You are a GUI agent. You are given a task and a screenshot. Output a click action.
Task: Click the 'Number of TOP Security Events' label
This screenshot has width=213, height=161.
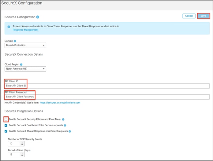[25, 139]
